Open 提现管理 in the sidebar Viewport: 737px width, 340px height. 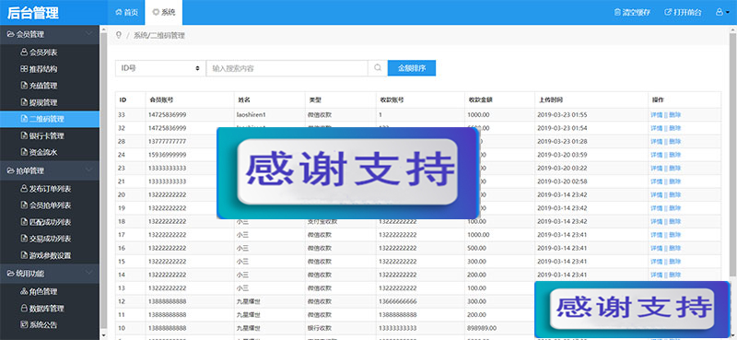39,102
